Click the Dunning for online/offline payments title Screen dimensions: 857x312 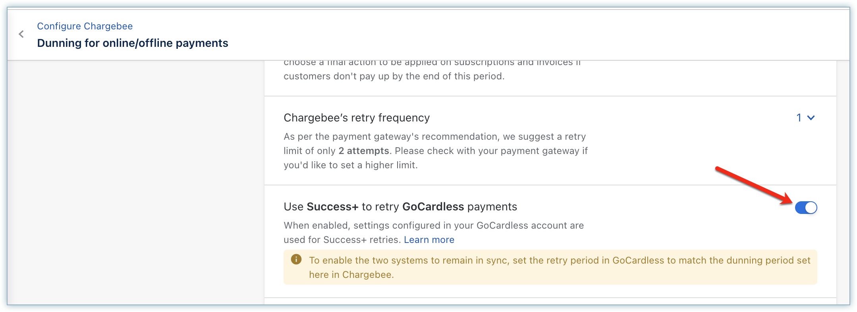point(132,43)
